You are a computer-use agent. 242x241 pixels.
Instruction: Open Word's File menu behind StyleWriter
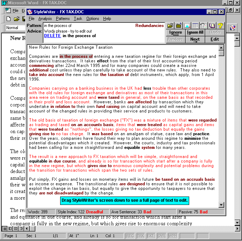[x=15, y=11]
